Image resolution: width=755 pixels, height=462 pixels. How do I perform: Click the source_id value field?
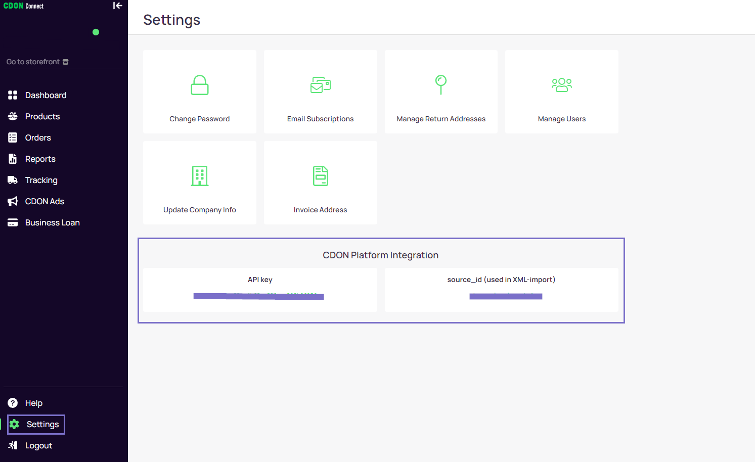pyautogui.click(x=506, y=296)
